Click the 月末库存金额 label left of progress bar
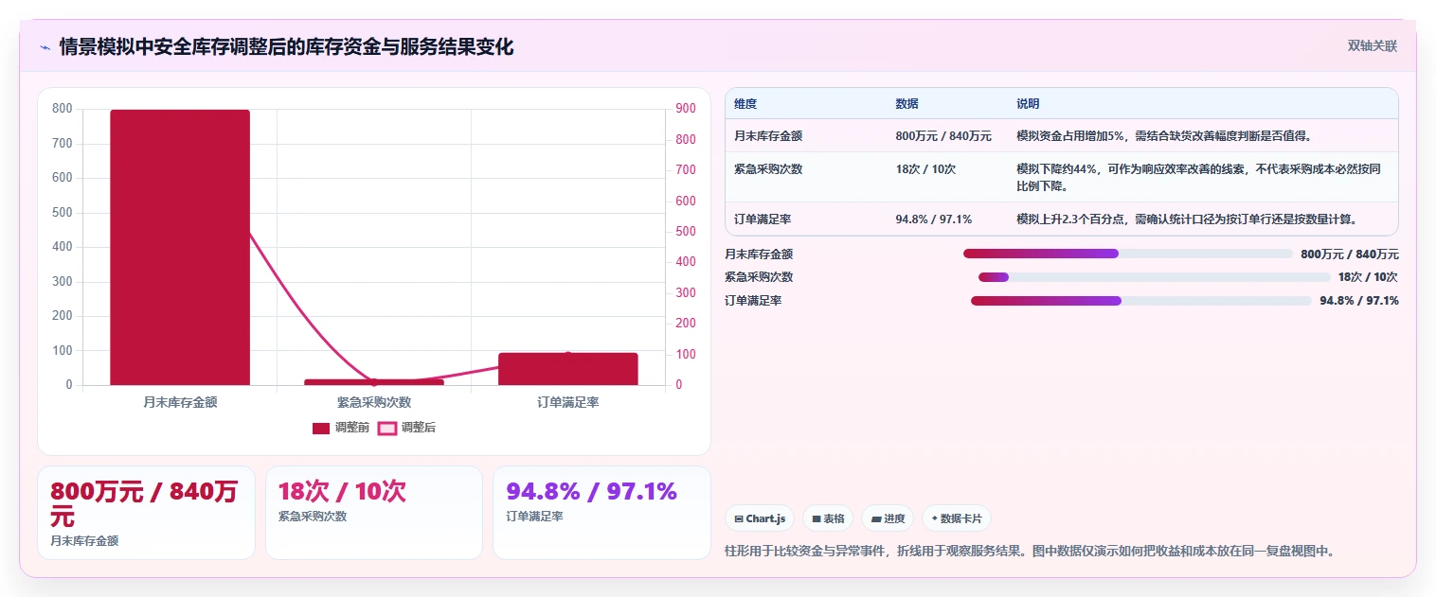The image size is (1436, 597). pyautogui.click(x=759, y=254)
